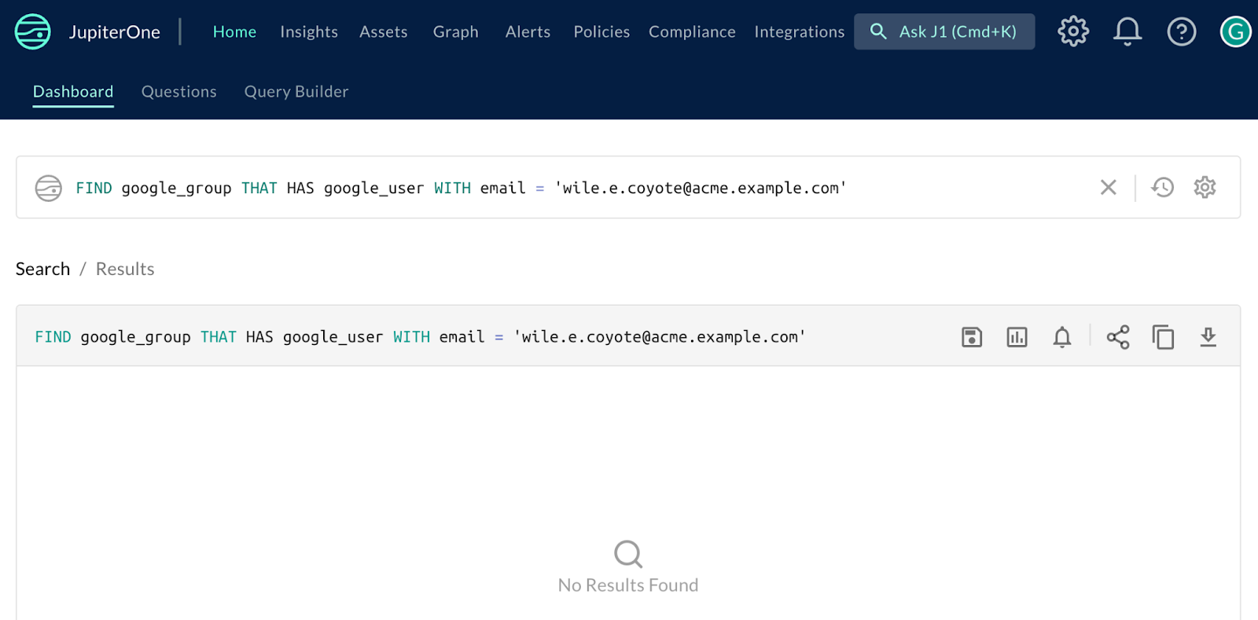Open the Compliance section
Image resolution: width=1258 pixels, height=620 pixels.
[x=692, y=32]
